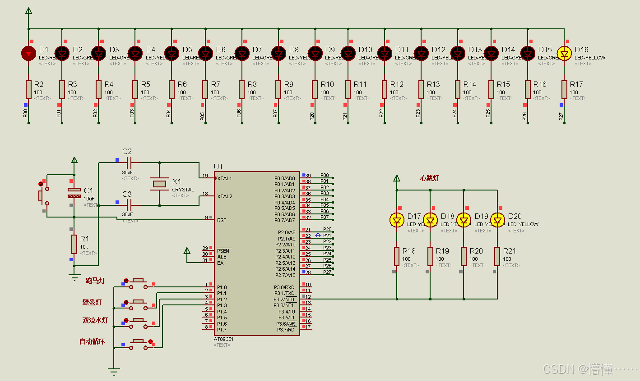This screenshot has height=381, width=640.
Task: Click the CRYSTAL value text under X1
Action: (x=183, y=190)
